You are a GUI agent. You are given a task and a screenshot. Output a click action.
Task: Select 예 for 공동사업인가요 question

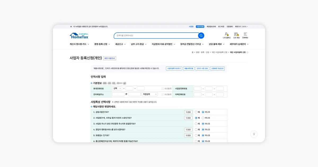point(196,112)
